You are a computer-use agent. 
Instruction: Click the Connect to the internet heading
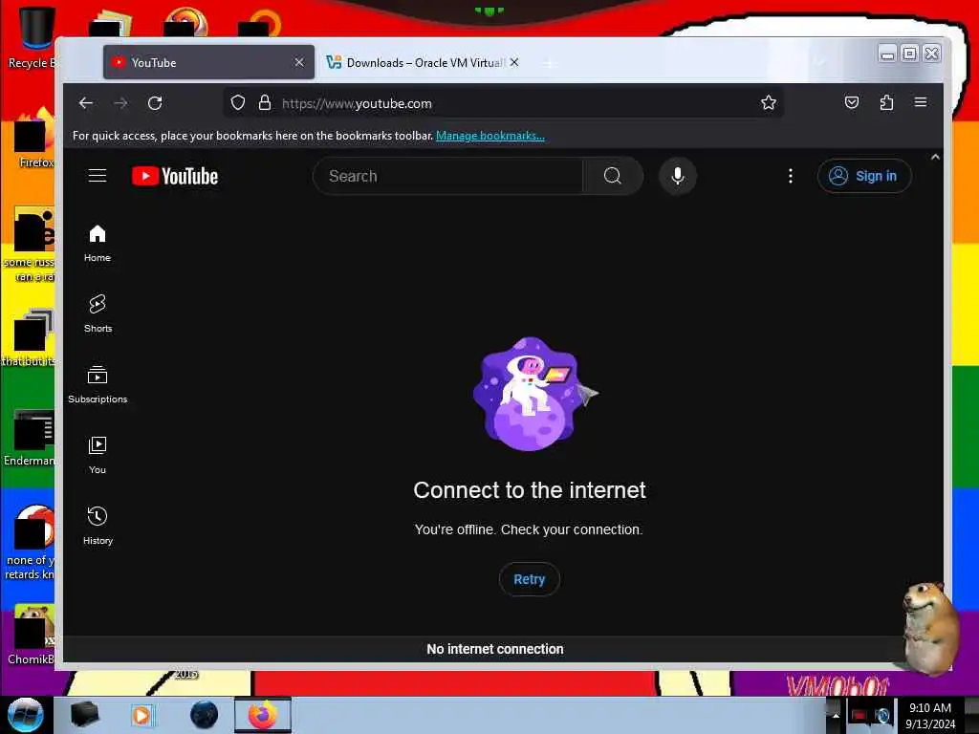(x=530, y=490)
